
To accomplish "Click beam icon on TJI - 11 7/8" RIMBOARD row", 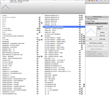I will (x=82, y=90).
